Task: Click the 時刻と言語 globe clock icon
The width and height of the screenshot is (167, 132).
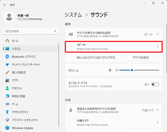Action: pos(7,96)
